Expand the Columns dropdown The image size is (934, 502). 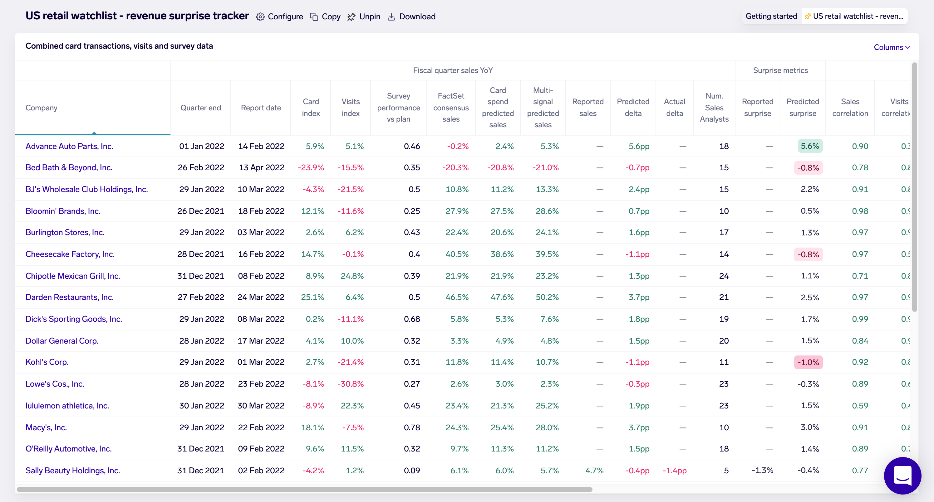coord(892,47)
